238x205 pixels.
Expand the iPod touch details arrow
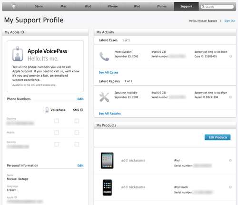click(230, 187)
